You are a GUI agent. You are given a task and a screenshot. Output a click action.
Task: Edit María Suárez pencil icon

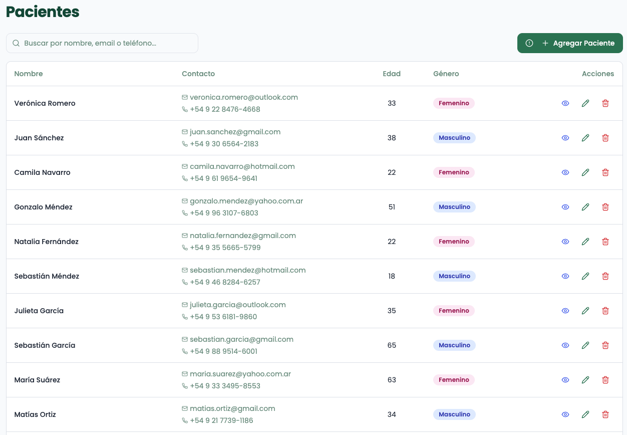[x=585, y=380]
